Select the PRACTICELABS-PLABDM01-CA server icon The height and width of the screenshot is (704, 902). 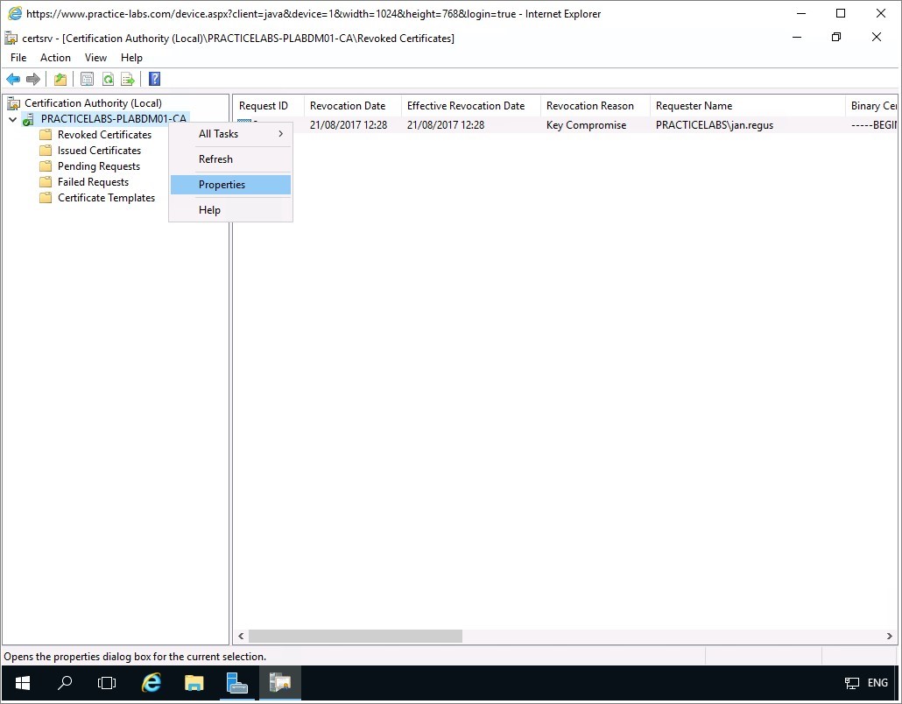coord(28,119)
